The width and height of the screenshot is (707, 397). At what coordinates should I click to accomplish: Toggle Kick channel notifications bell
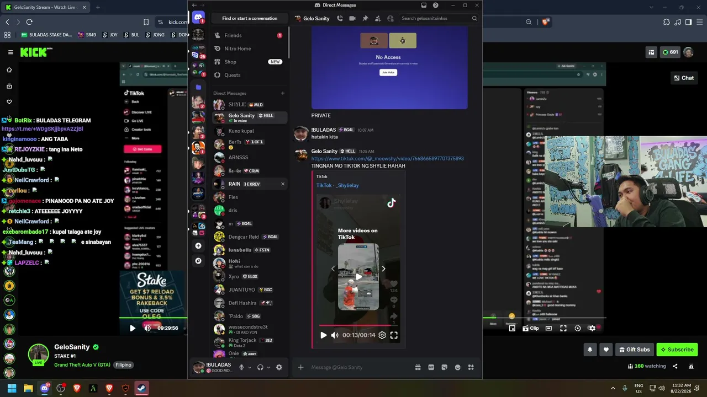click(x=590, y=350)
